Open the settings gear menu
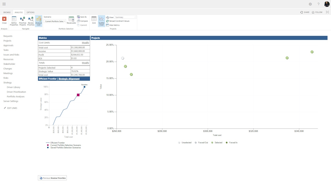 pyautogui.click(x=310, y=4)
